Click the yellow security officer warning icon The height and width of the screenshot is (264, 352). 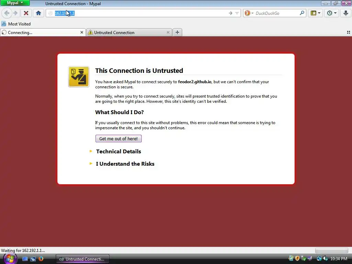pyautogui.click(x=79, y=77)
